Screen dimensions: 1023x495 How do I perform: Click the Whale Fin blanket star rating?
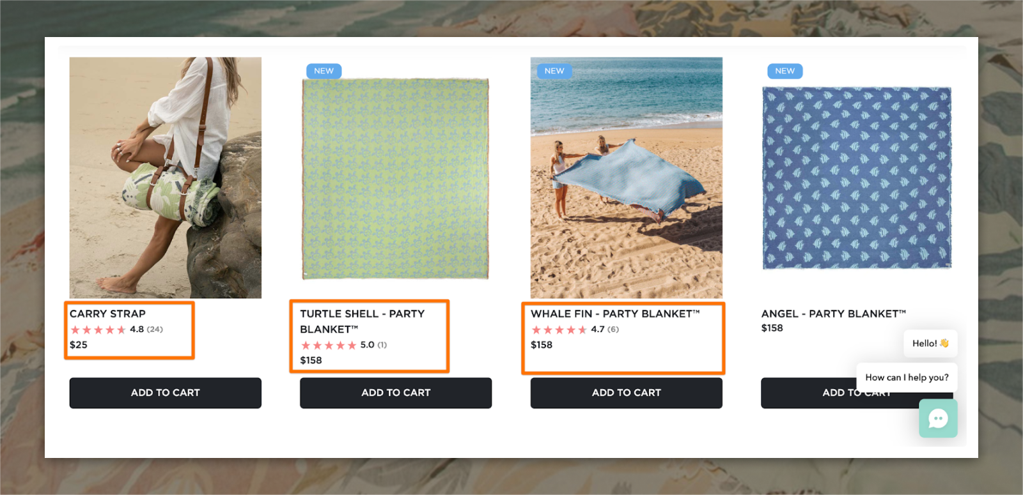click(575, 330)
